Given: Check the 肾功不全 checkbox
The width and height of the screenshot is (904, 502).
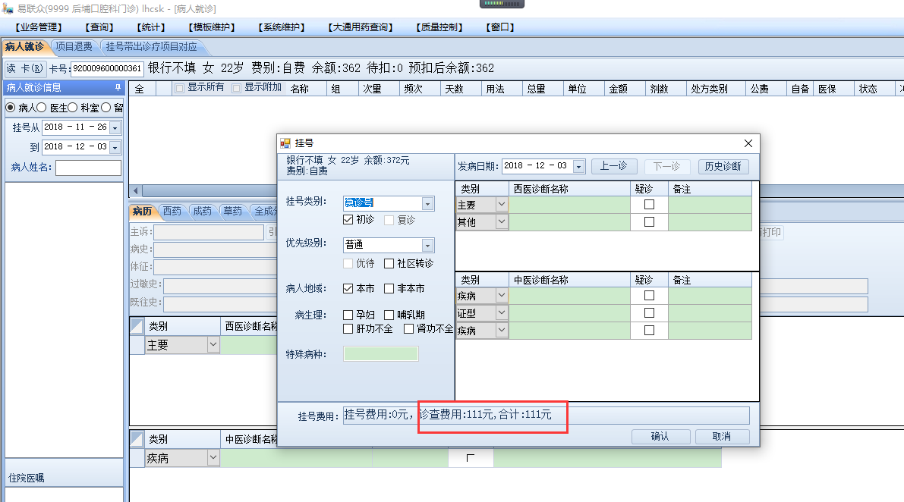Looking at the screenshot, I should coord(409,328).
